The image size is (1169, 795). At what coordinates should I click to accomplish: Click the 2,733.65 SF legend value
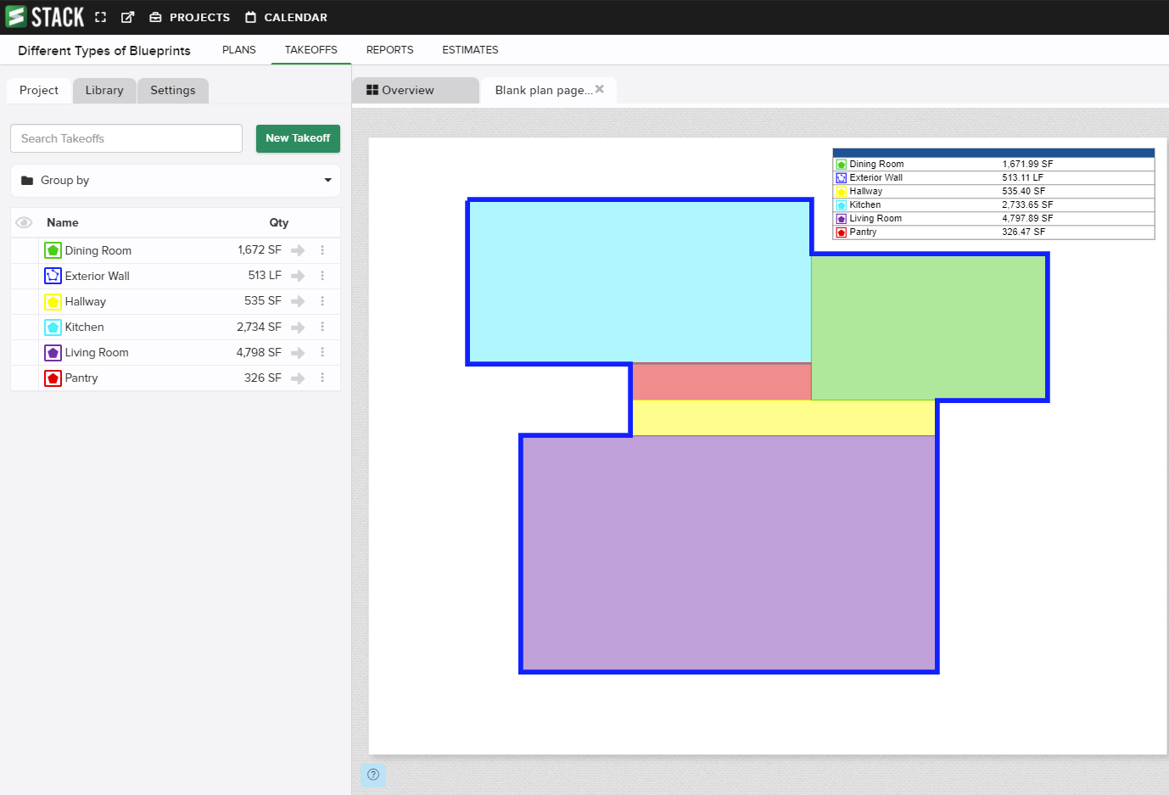point(1027,204)
